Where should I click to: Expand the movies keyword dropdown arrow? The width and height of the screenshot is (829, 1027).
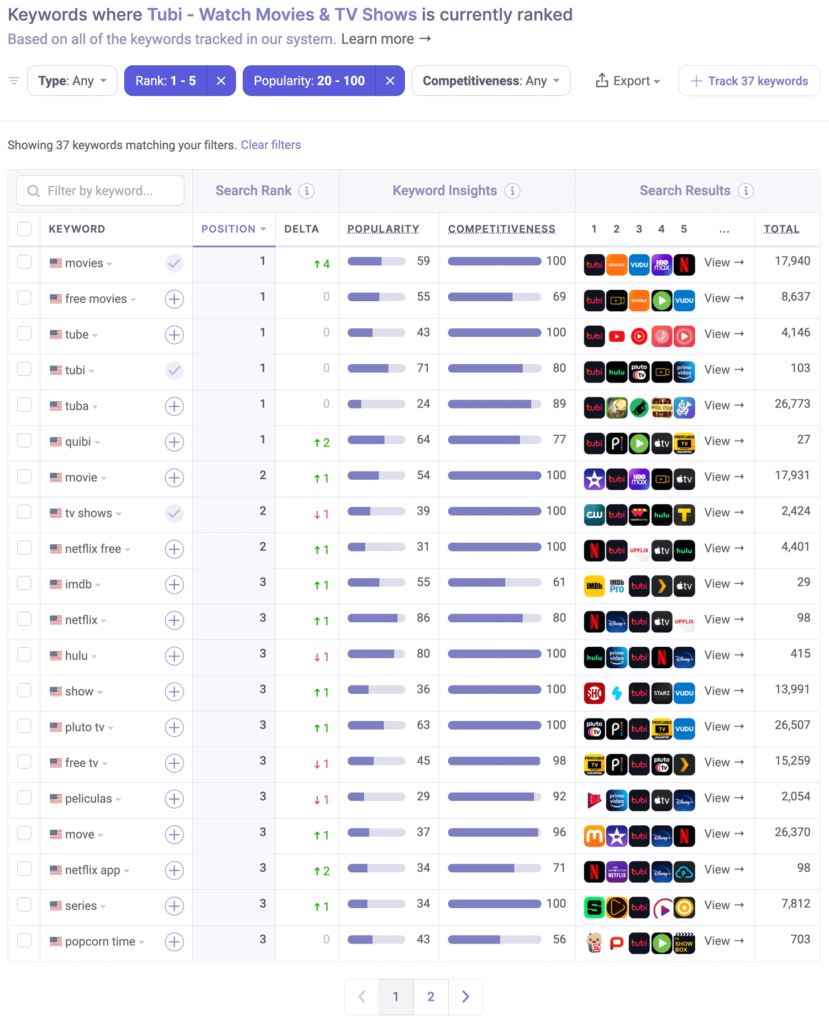[x=110, y=264]
